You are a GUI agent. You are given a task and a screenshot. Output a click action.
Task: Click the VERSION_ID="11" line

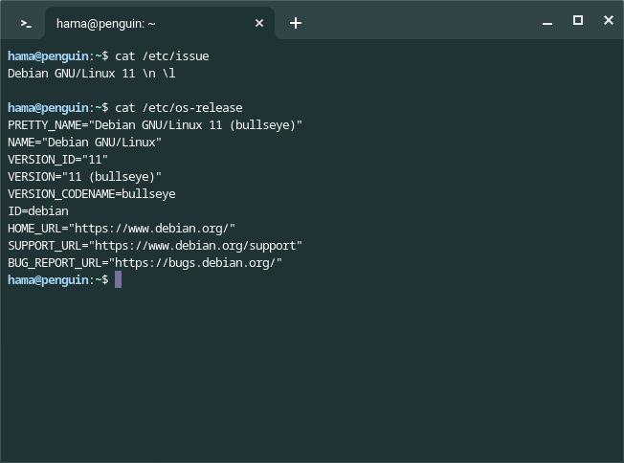pos(57,160)
